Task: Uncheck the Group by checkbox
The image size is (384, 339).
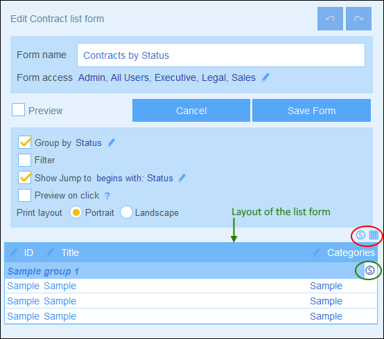Action: (x=24, y=143)
